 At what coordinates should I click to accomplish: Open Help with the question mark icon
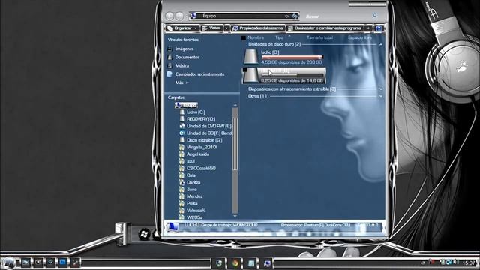coord(379,28)
